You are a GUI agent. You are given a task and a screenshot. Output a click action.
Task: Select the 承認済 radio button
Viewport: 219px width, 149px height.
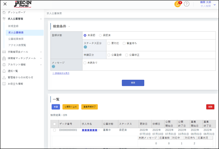pyautogui.click(x=100, y=35)
